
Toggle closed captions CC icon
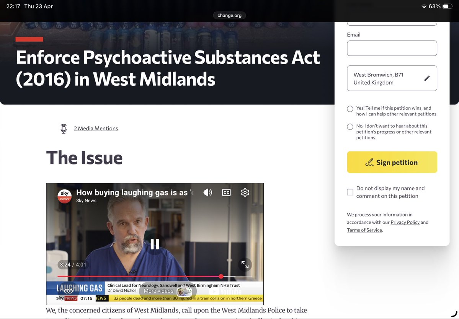226,192
